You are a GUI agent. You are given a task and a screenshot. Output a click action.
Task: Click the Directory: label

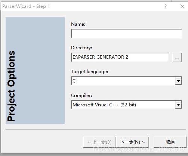click(81, 48)
